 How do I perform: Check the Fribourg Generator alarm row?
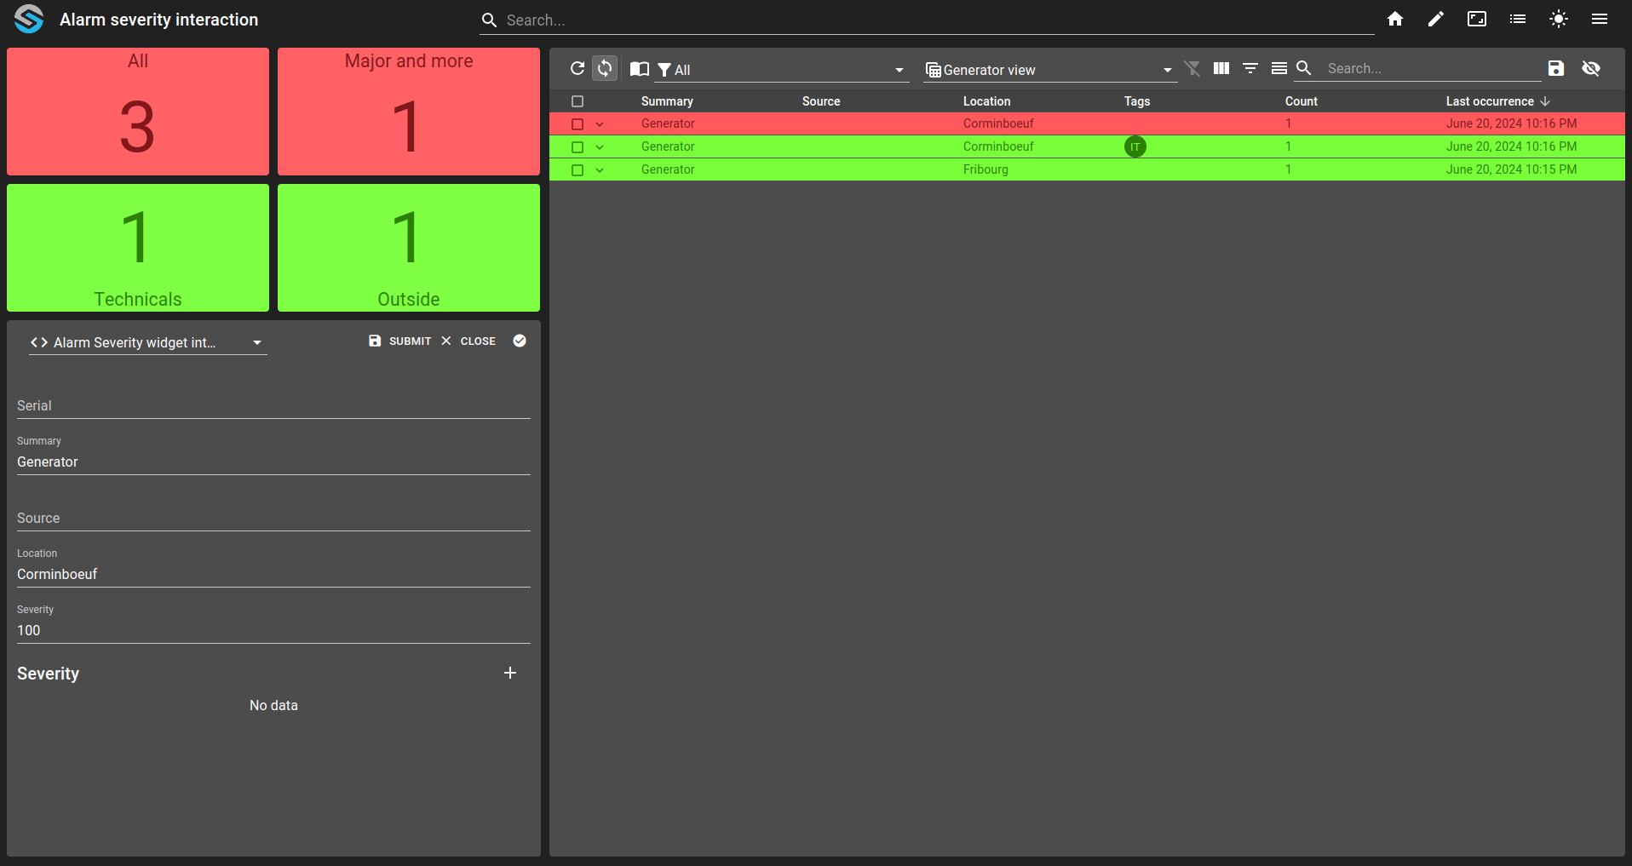coord(578,170)
